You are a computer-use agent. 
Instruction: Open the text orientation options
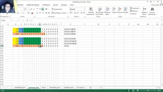point(47,9)
